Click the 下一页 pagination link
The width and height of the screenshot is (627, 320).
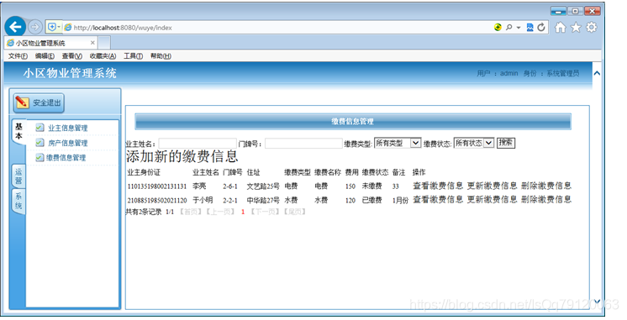point(265,212)
